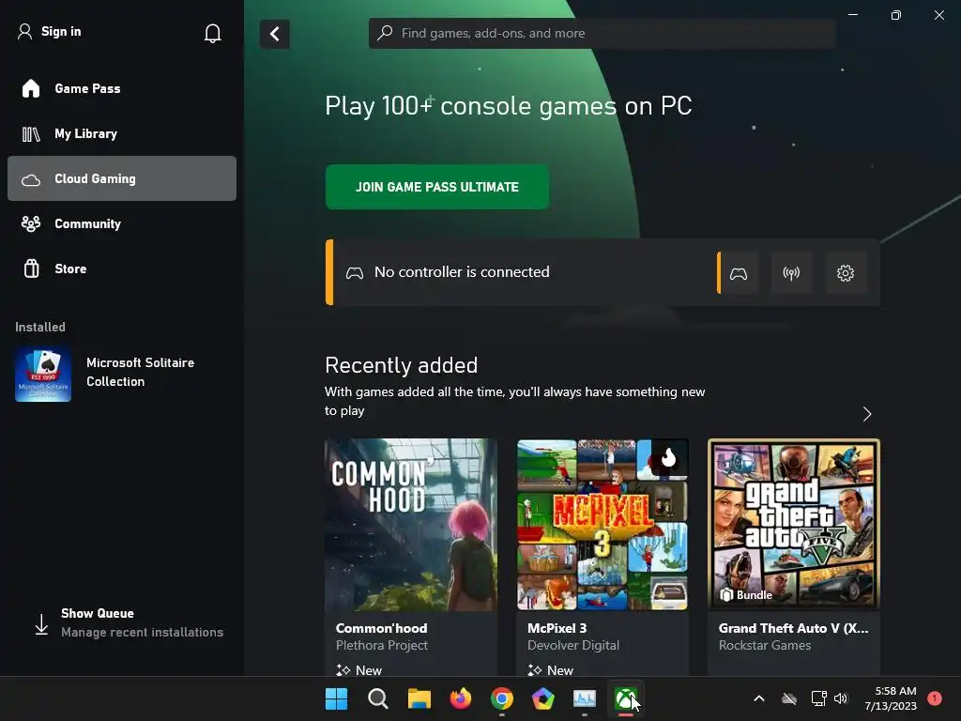The image size is (961, 721).
Task: Click the Show Queue download icon
Action: click(x=41, y=624)
